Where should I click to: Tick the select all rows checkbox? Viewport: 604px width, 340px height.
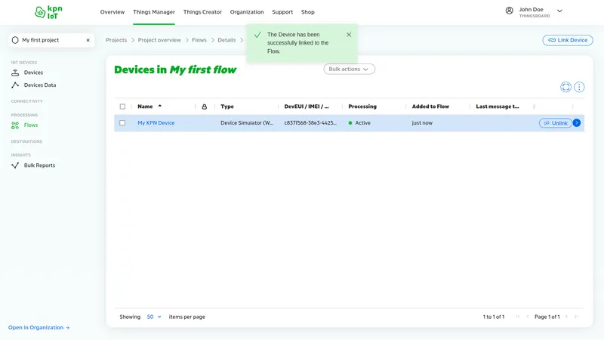(122, 107)
